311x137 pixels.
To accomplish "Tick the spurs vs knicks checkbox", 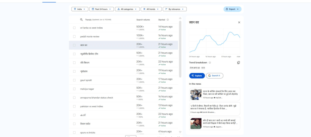I will coord(75,133).
